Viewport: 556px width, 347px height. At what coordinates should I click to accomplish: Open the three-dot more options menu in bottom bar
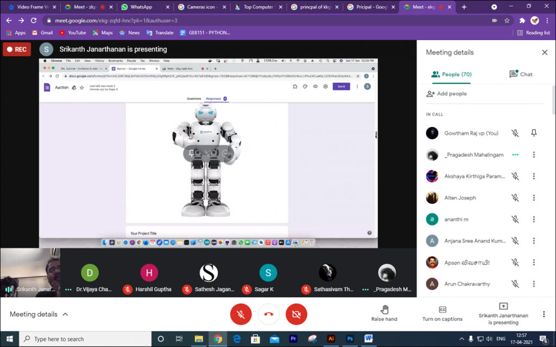(x=544, y=314)
